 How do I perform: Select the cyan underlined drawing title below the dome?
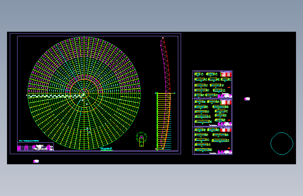[107, 149]
